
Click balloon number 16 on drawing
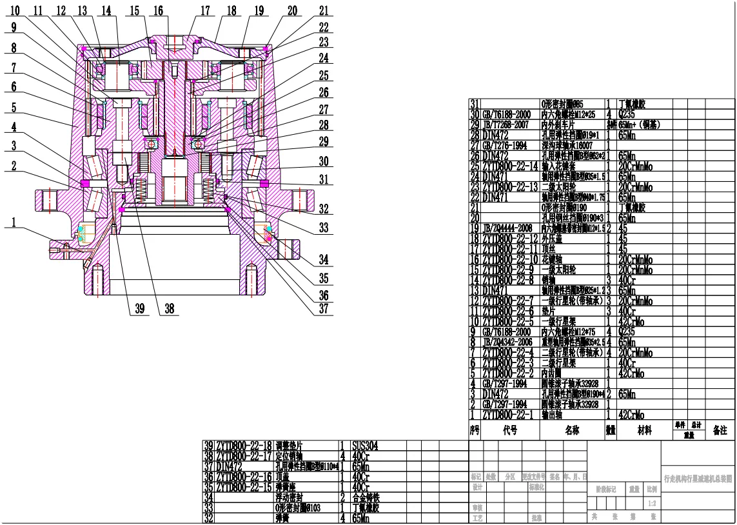tap(159, 11)
